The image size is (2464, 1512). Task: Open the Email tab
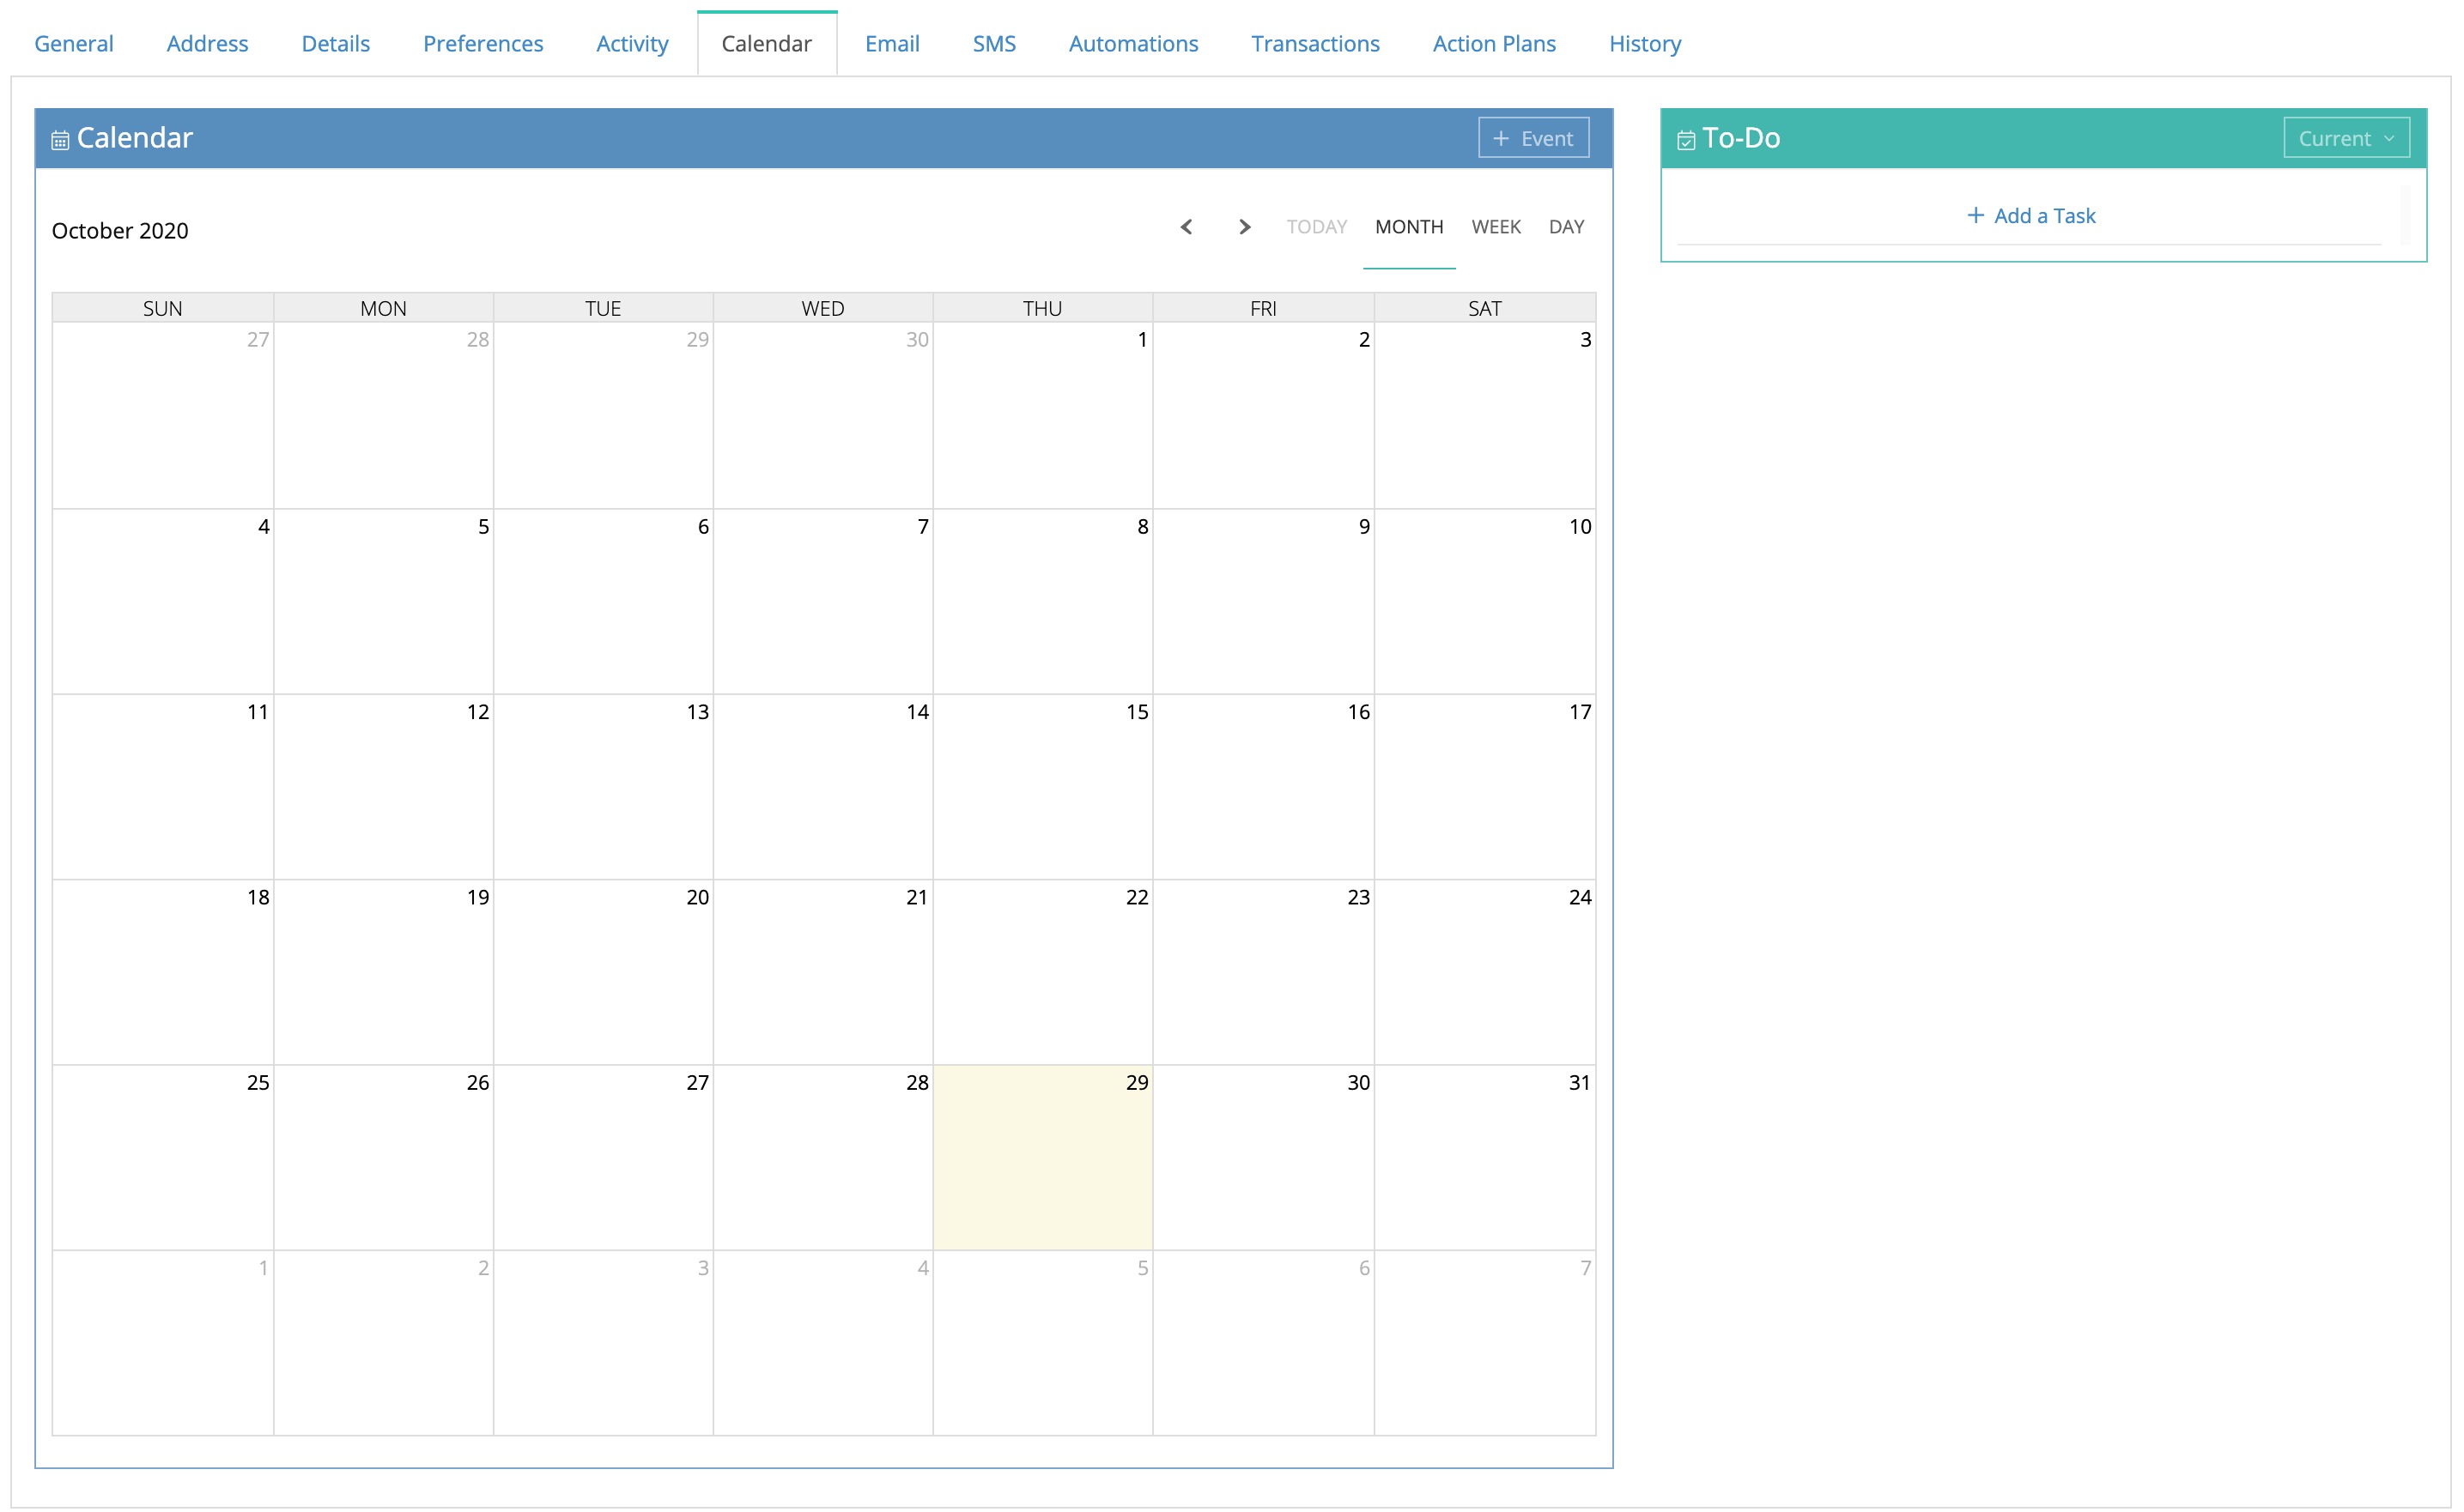click(x=891, y=44)
